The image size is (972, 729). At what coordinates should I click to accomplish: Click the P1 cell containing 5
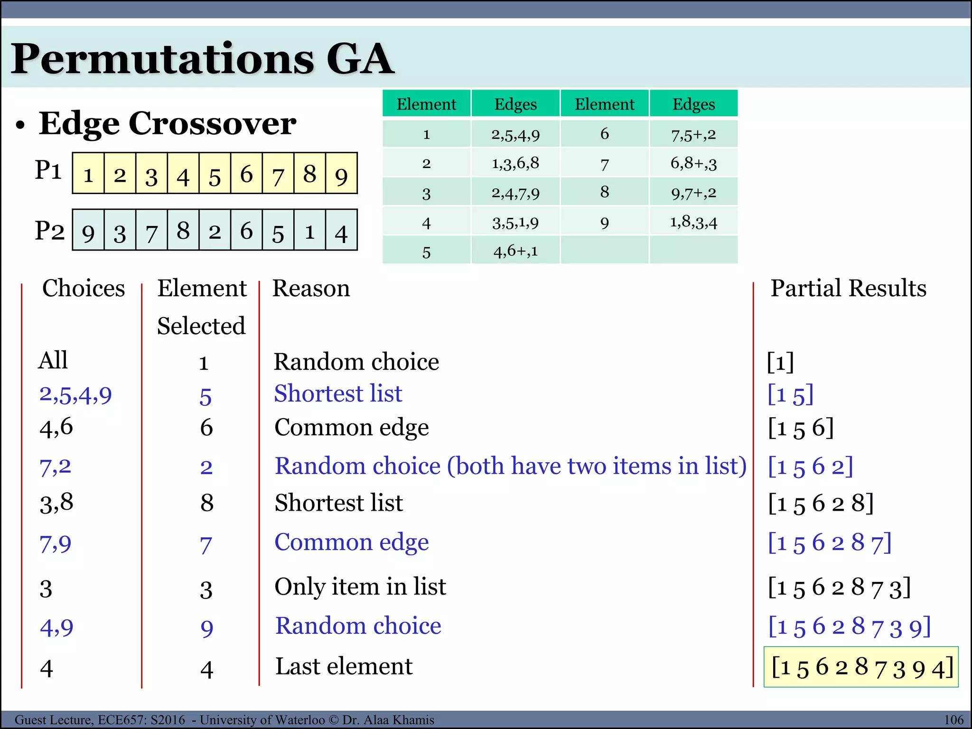click(215, 174)
